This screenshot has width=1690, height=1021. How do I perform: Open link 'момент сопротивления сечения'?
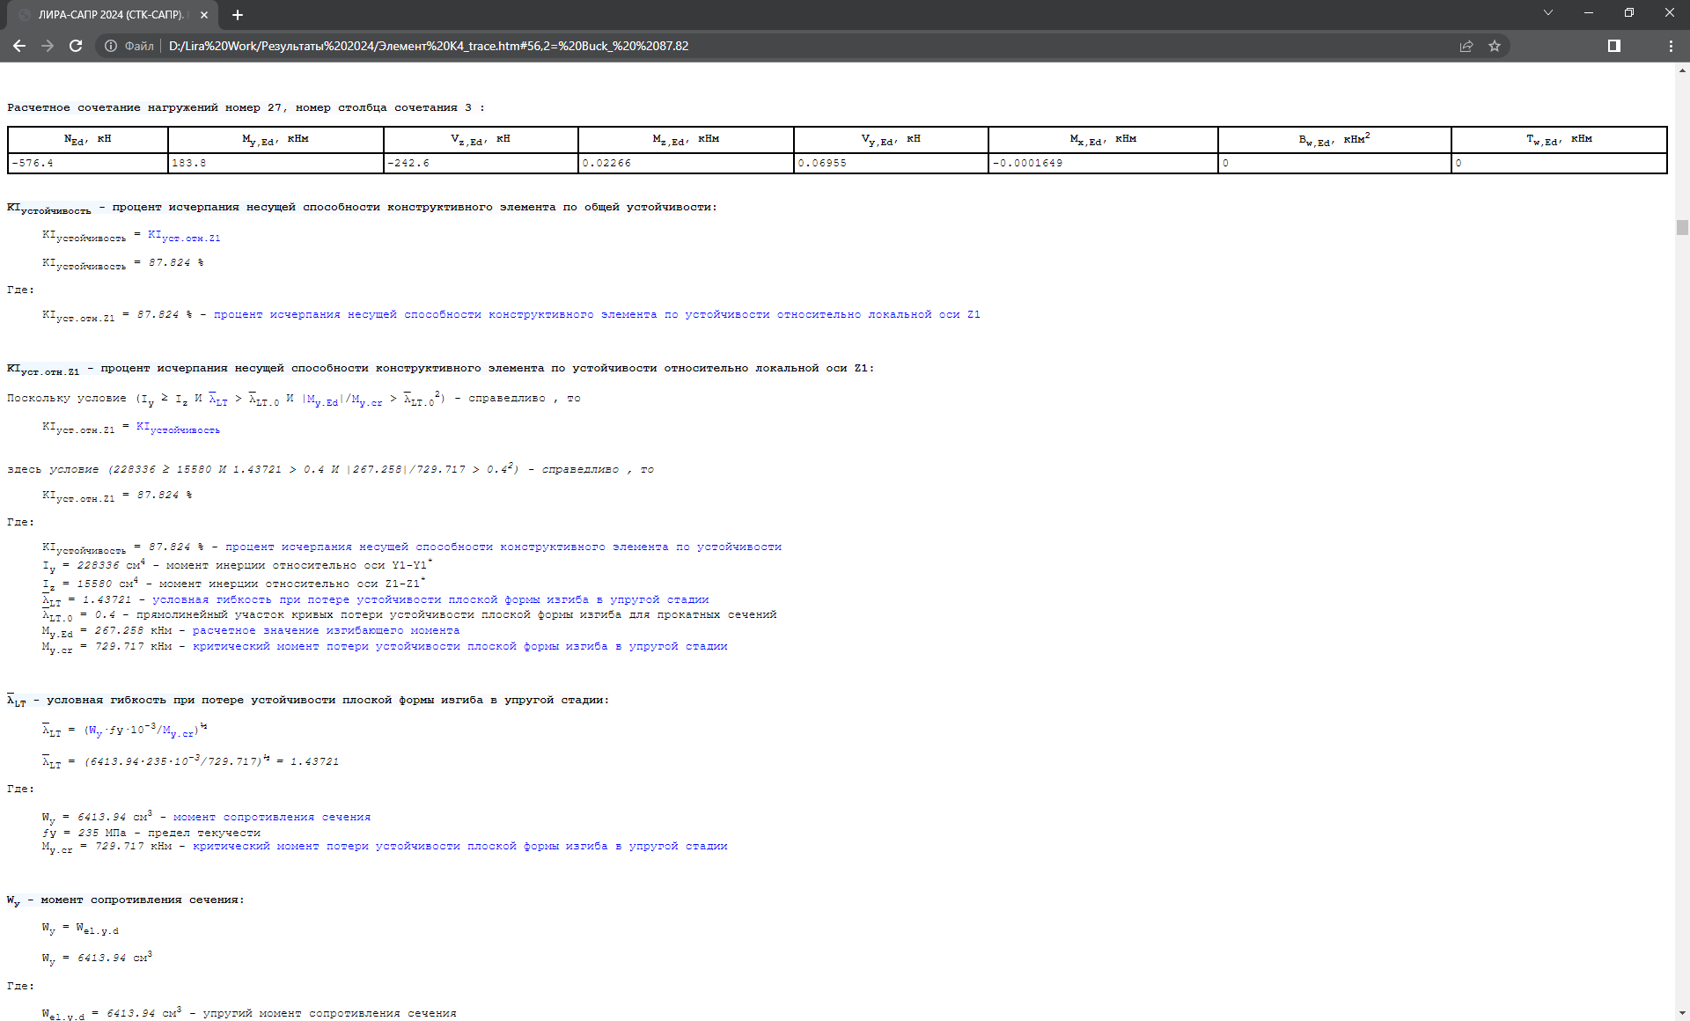(x=271, y=817)
